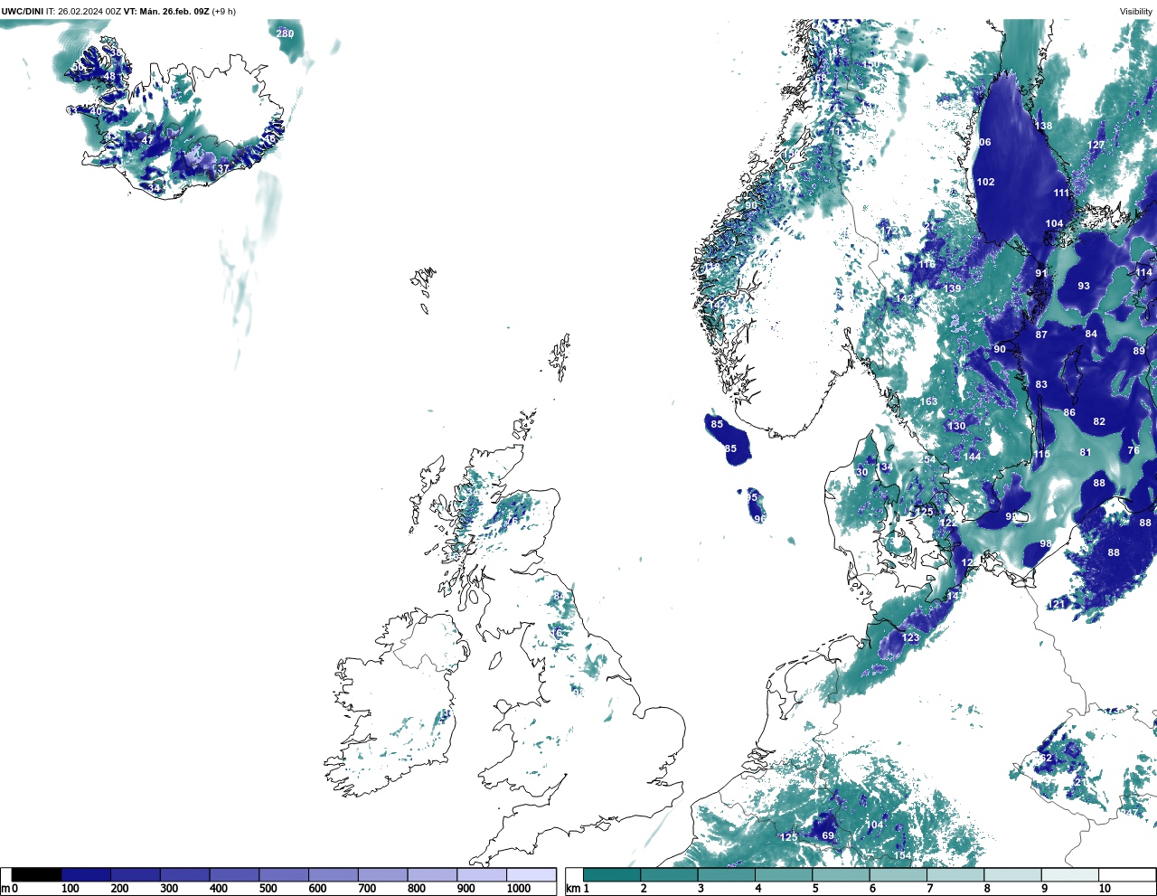This screenshot has width=1157, height=896.
Task: Click the '69' value near the bottom
Action: point(828,835)
